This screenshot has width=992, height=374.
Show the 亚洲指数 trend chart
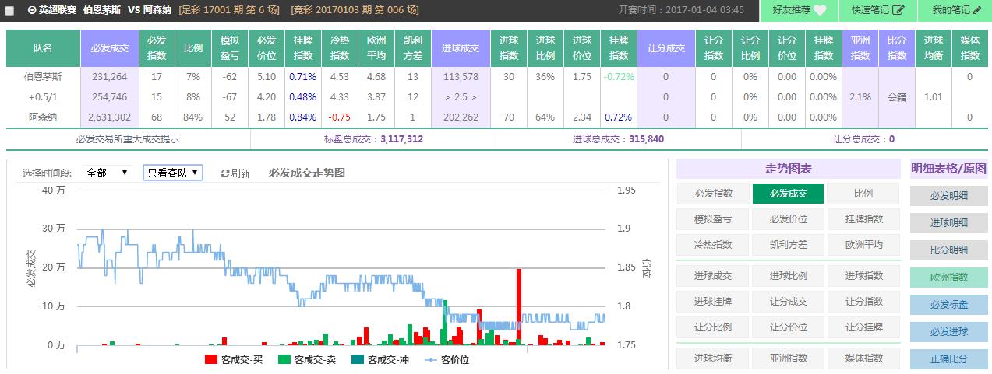pyautogui.click(x=788, y=358)
